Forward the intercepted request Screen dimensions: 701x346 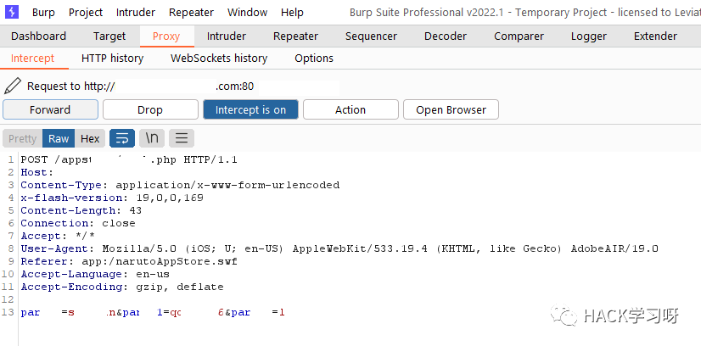pos(50,109)
